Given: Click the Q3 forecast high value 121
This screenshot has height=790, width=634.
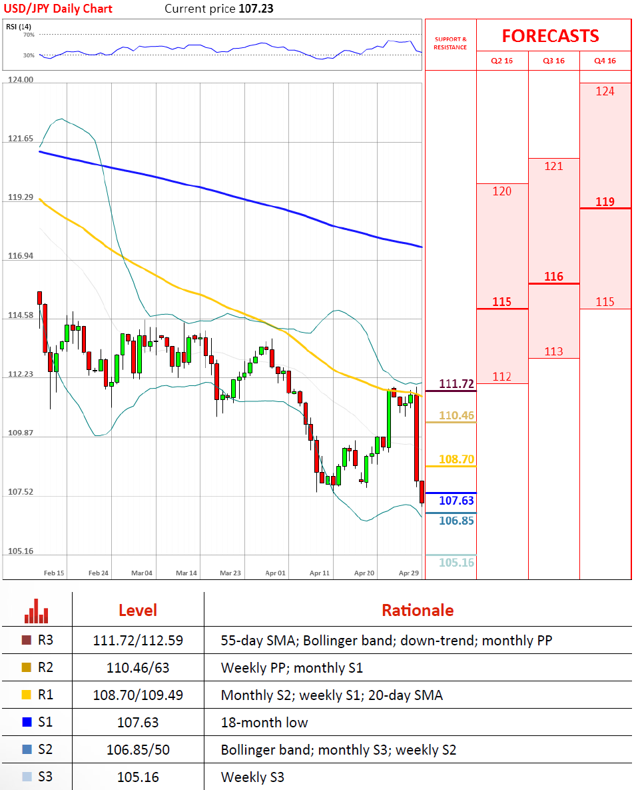Looking at the screenshot, I should (x=553, y=166).
